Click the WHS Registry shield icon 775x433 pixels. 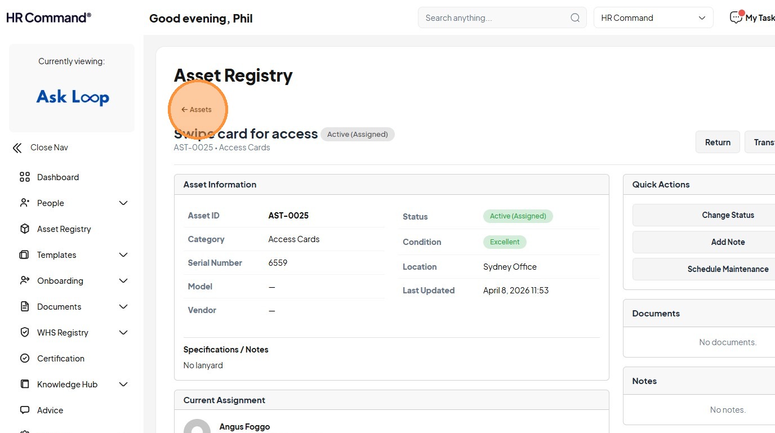click(25, 333)
